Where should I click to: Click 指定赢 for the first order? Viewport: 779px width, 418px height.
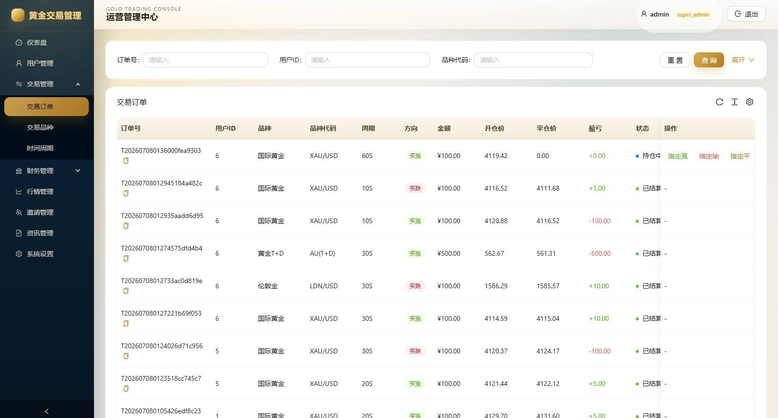[678, 156]
